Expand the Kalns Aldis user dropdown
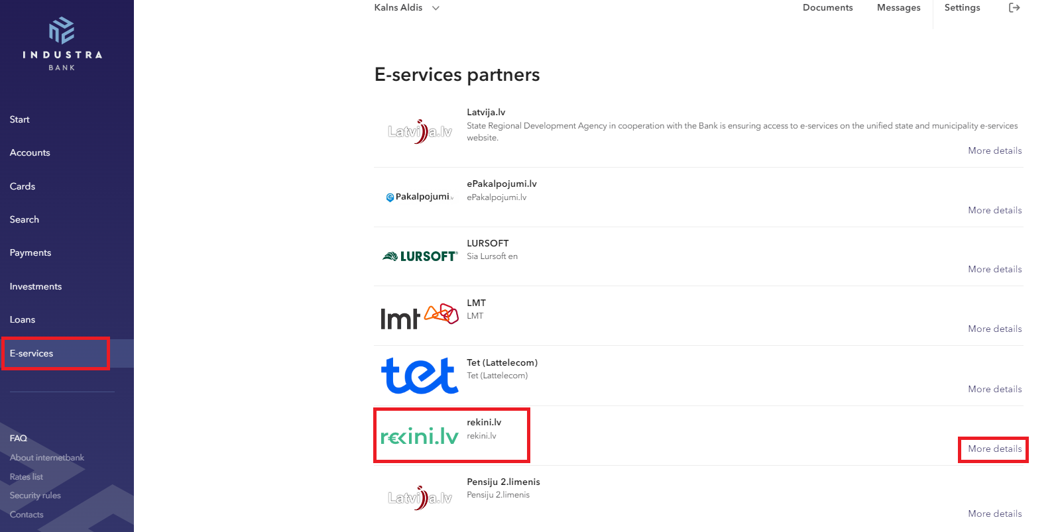Viewport: 1058px width, 532px height. tap(406, 8)
